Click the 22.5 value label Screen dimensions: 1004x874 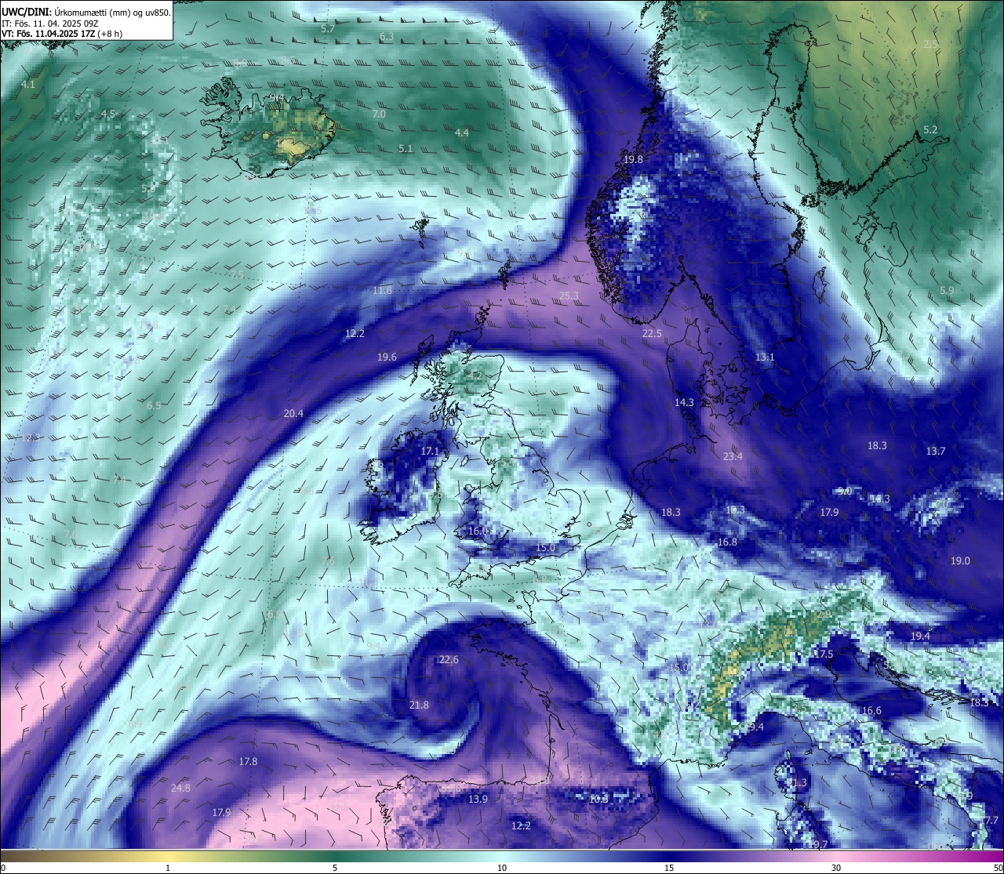652,333
